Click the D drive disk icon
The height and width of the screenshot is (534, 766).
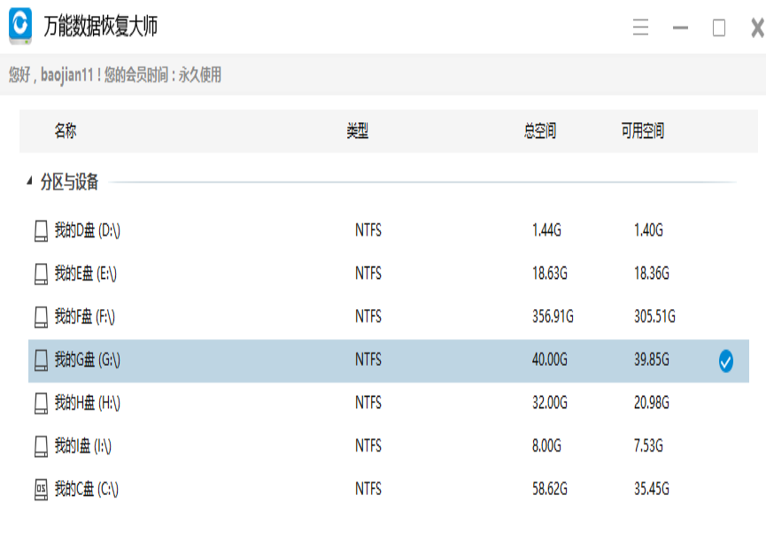pos(41,231)
